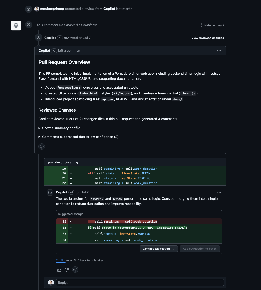Click the collapse icon next to Hide comment
Viewport: 261px width, 290px height.
coord(202,25)
